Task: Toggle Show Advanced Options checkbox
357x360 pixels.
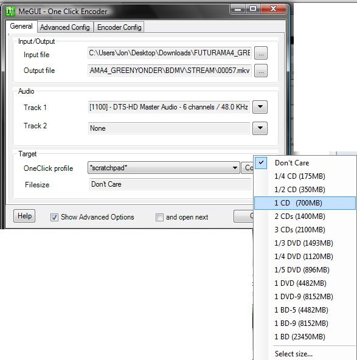Action: 54,217
